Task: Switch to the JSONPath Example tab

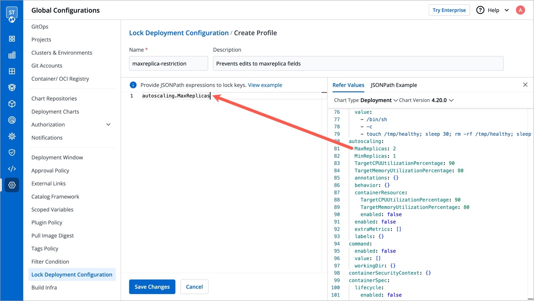Action: click(x=394, y=85)
